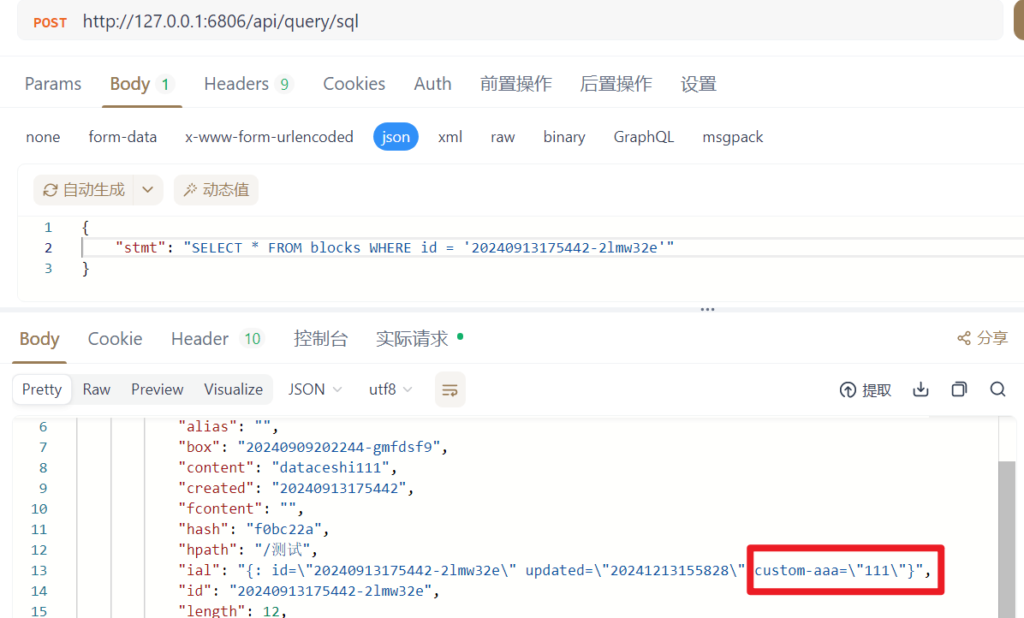This screenshot has width=1024, height=618.
Task: Click the 实际请求 actual request label
Action: [412, 338]
